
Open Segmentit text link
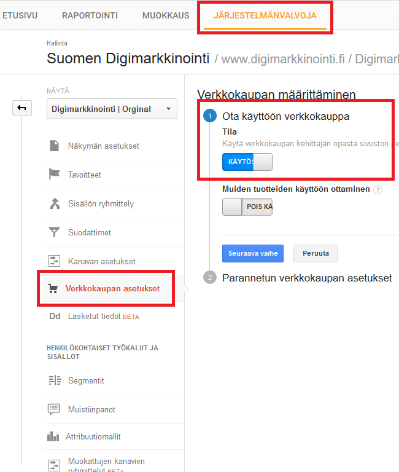[x=86, y=381]
